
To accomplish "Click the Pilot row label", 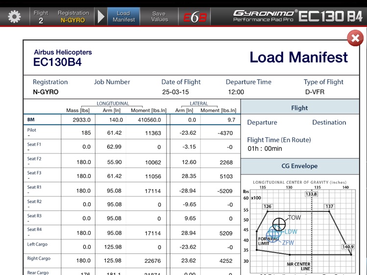I will point(32,130).
